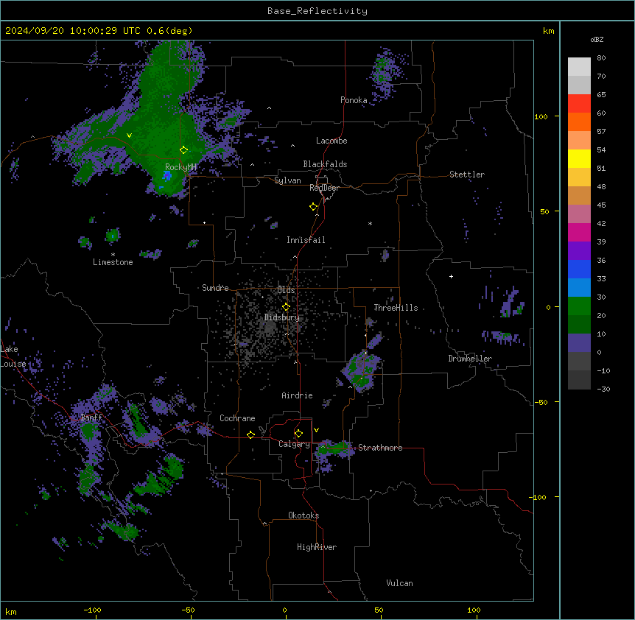
Task: Click the HighRiver town label
Action: click(317, 547)
